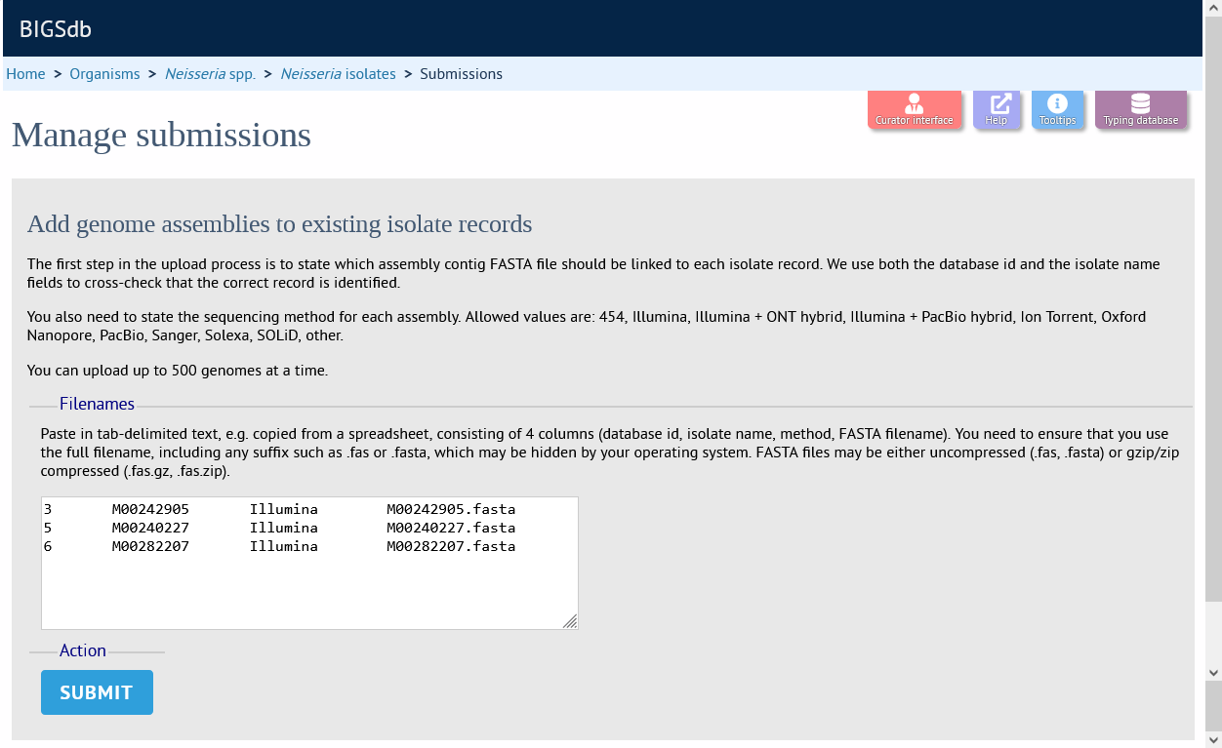The image size is (1222, 748).
Task: Click the BIGSdb header title
Action: pyautogui.click(x=56, y=29)
